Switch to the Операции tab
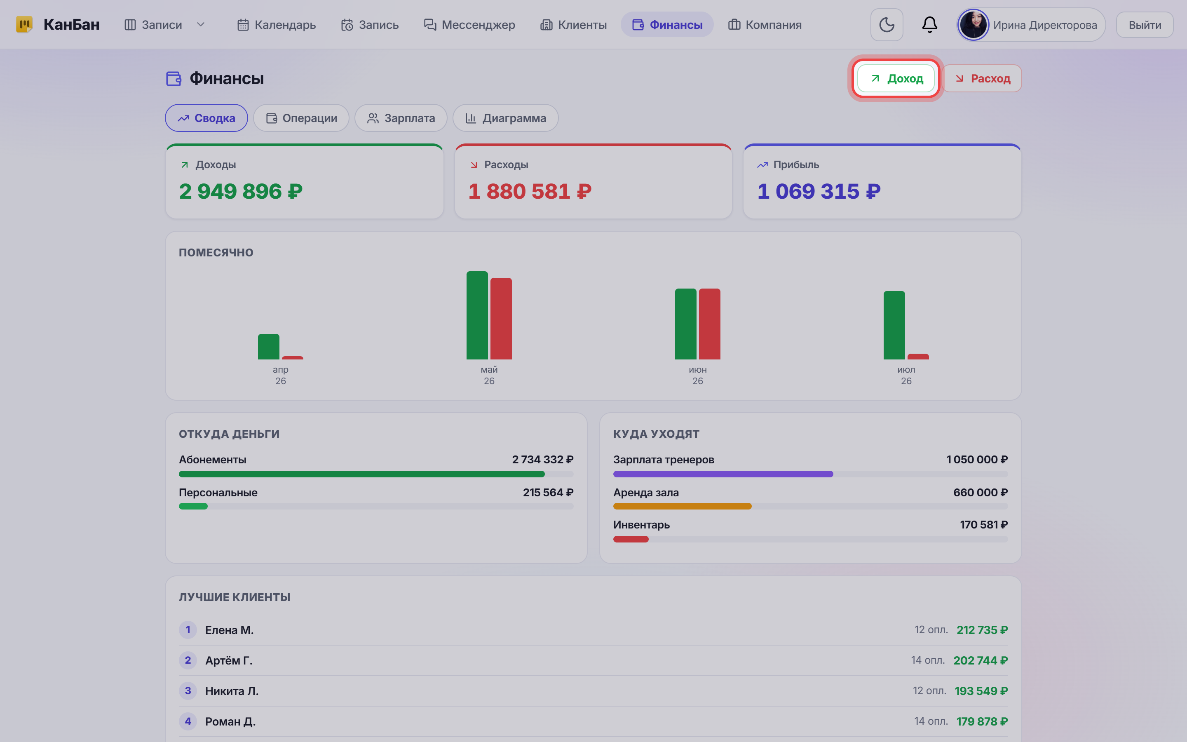Viewport: 1187px width, 742px height. tap(301, 118)
